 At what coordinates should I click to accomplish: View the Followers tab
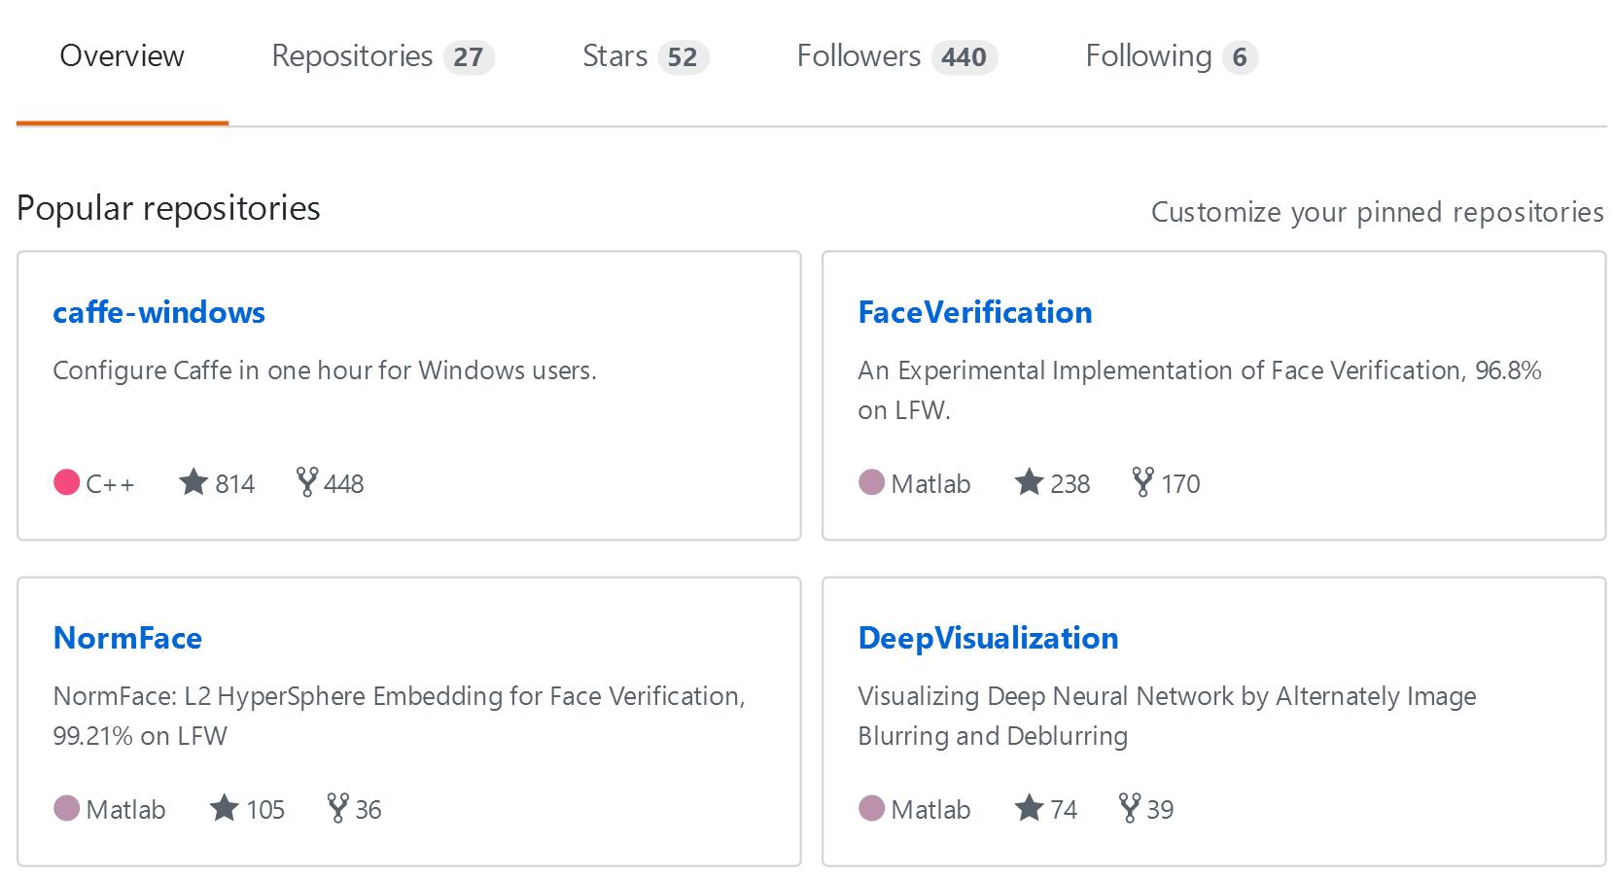tap(896, 56)
